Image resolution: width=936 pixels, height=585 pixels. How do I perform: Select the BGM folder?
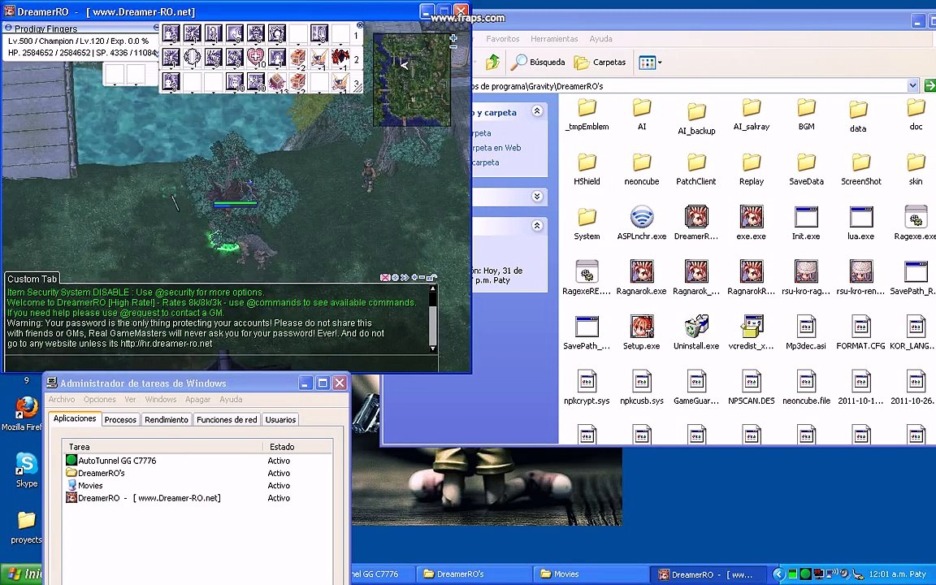[807, 115]
